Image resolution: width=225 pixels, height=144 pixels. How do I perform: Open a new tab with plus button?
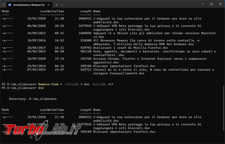56,5
